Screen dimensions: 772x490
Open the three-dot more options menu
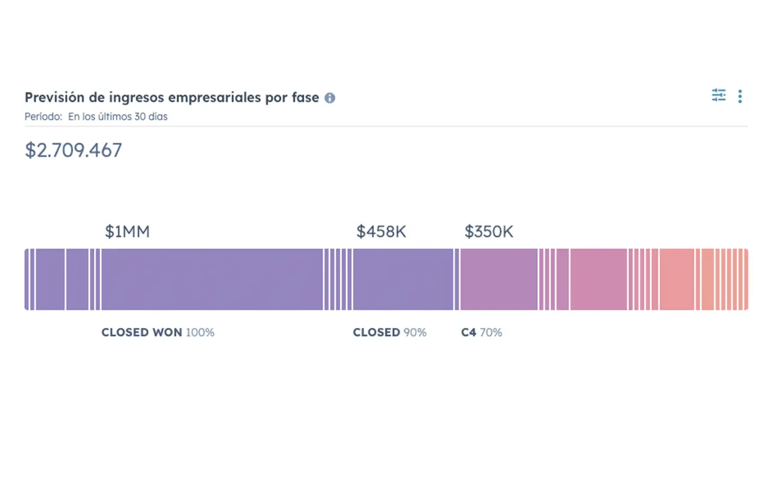pos(740,96)
